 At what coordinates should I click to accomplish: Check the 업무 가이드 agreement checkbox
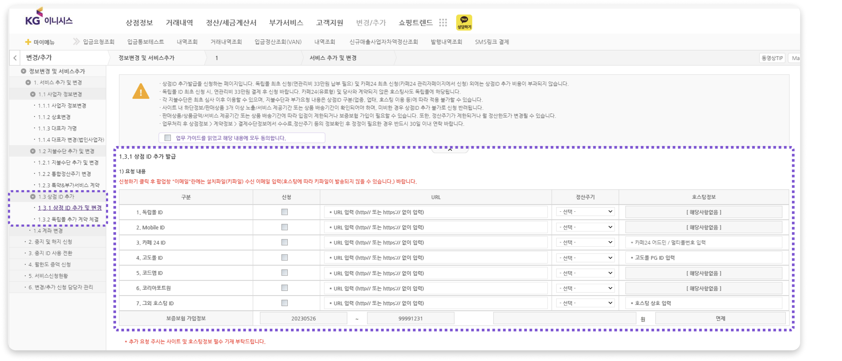(168, 138)
